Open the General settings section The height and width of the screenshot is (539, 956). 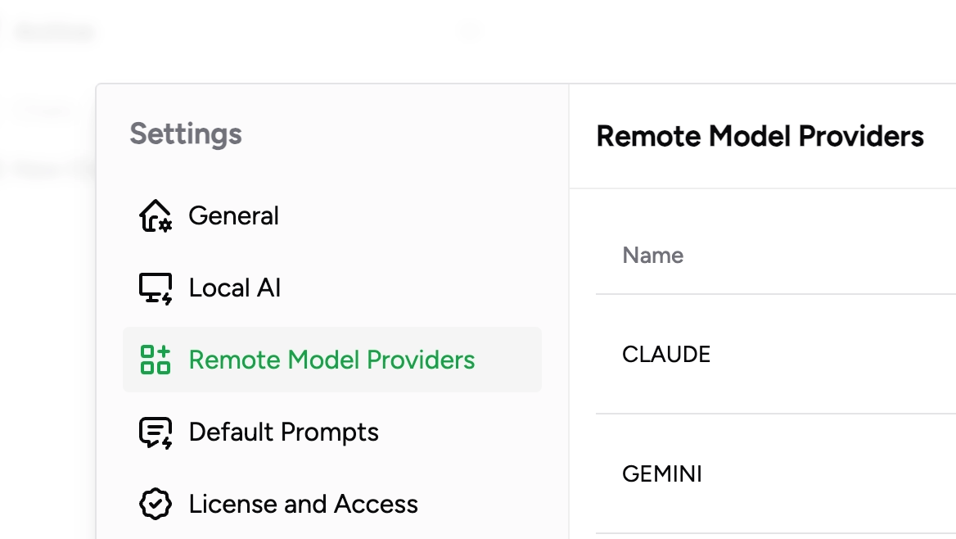click(233, 215)
